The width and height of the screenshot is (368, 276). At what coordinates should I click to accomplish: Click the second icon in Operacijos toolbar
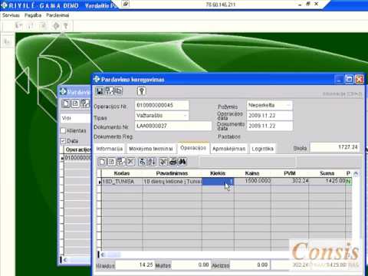[x=112, y=162]
